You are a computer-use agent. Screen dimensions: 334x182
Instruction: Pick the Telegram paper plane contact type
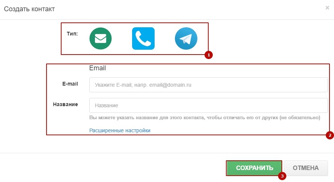click(186, 38)
